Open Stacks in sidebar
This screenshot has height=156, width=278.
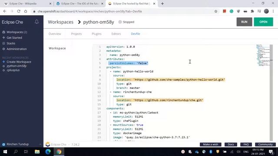[x=11, y=43]
